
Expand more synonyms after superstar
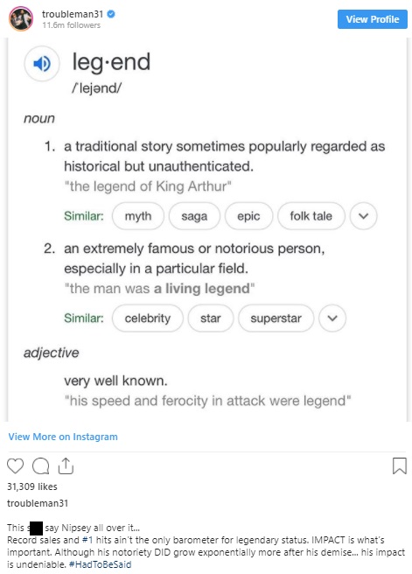tap(332, 318)
